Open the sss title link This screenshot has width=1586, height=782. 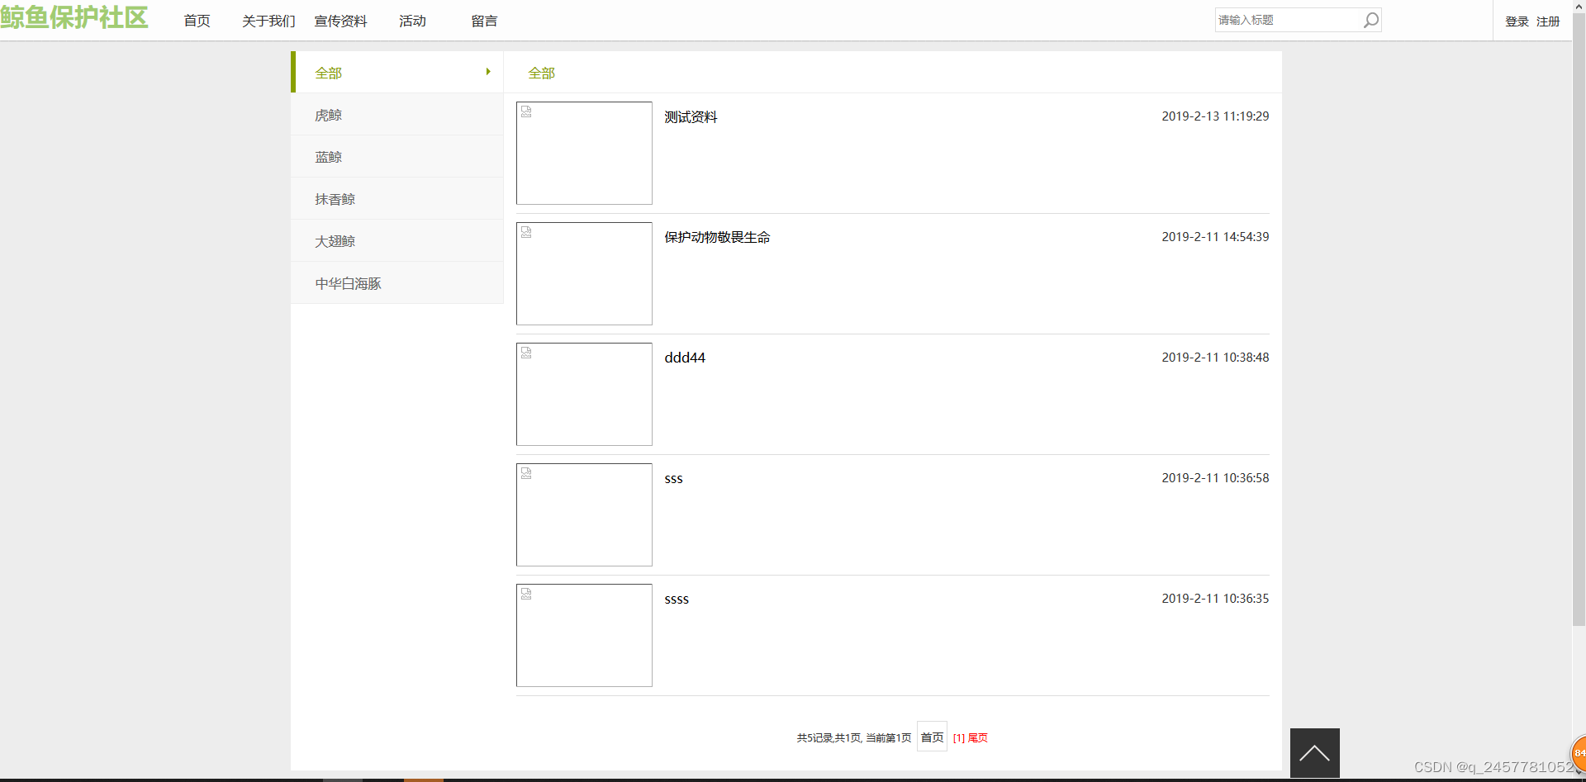pyautogui.click(x=673, y=479)
